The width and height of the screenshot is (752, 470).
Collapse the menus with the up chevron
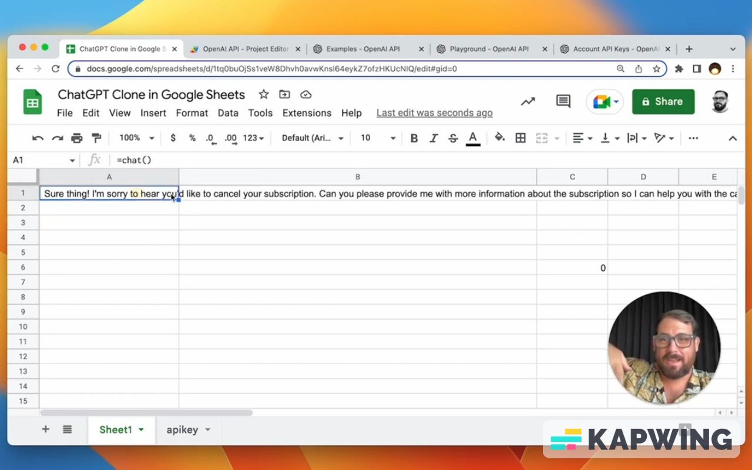tap(733, 139)
